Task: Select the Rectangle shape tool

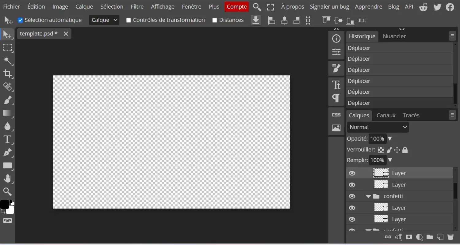Action: (7, 166)
